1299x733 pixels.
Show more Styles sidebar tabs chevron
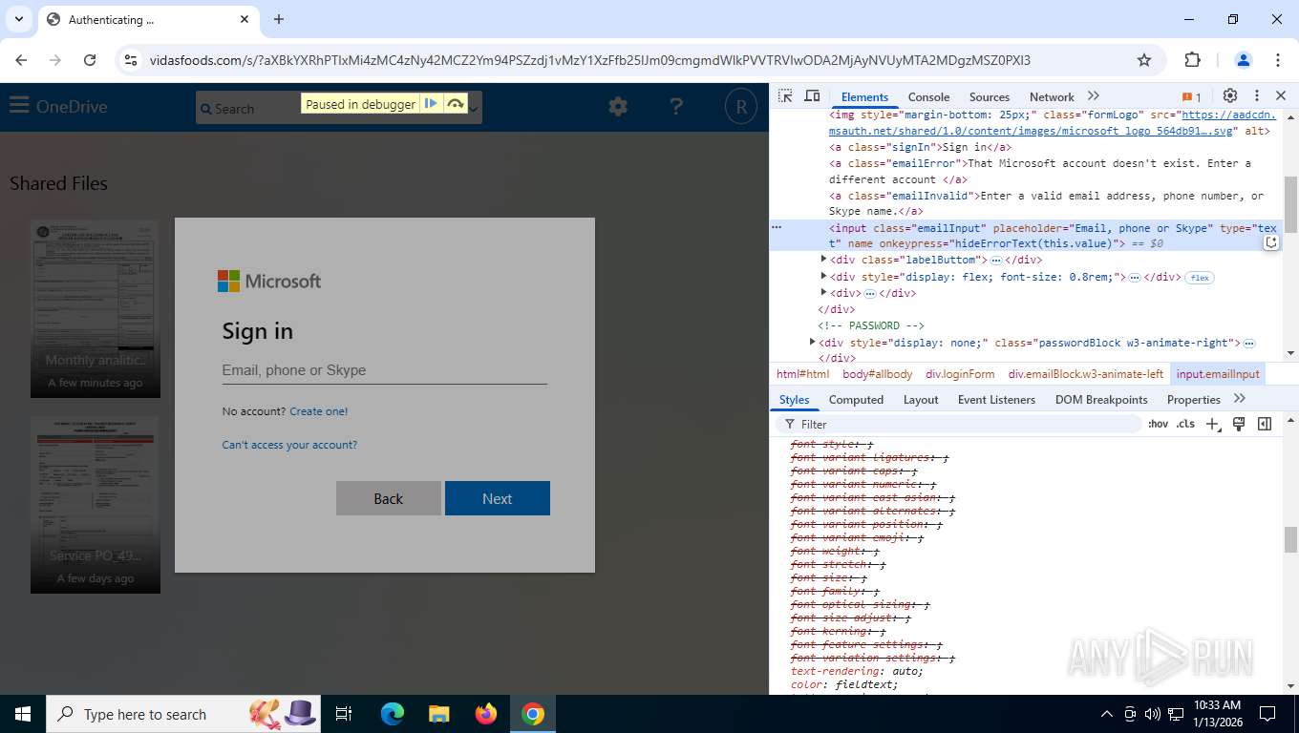(1240, 399)
